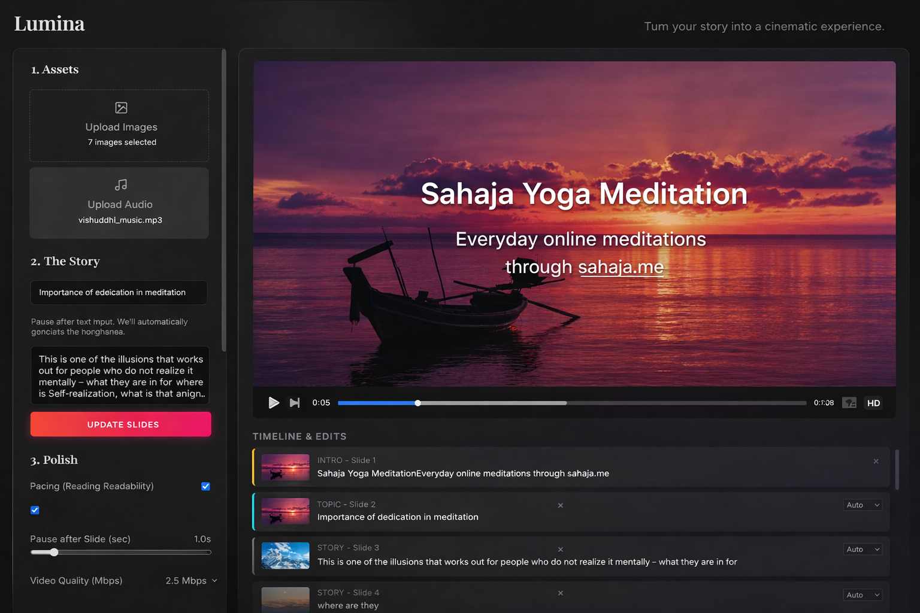Click the 'Importance of dedication in meditation' slide text
The image size is (920, 613).
[398, 517]
